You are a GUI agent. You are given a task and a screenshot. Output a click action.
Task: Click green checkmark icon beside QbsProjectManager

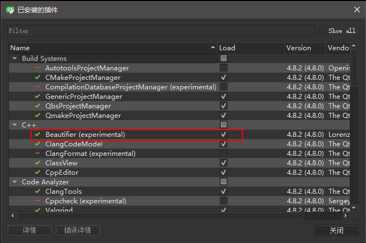[38, 106]
